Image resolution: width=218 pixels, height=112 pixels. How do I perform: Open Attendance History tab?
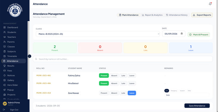(177, 15)
